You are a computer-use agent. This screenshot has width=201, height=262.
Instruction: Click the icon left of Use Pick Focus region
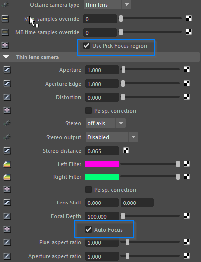click(x=5, y=45)
